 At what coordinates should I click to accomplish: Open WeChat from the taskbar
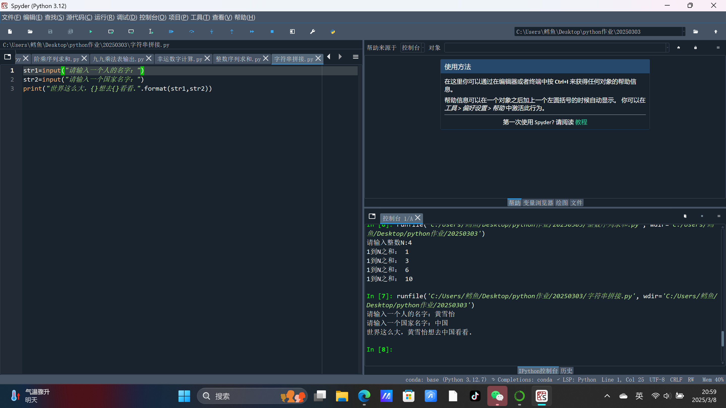pyautogui.click(x=497, y=396)
